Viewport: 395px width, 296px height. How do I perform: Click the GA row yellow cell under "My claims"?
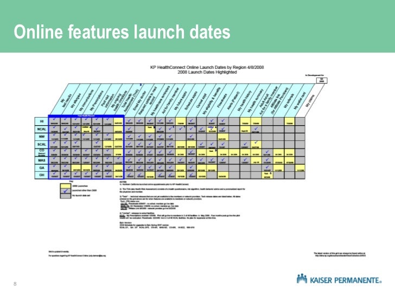(x=300, y=168)
